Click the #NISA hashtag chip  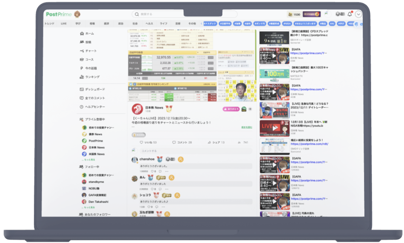287,23
